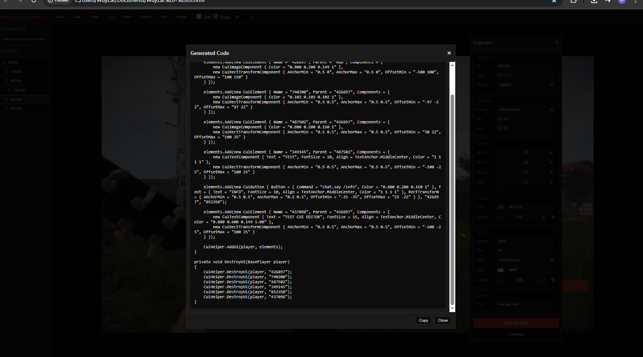Increase Min X offset with plus button
Image resolution: width=643 pixels, height=357 pixels.
click(551, 153)
